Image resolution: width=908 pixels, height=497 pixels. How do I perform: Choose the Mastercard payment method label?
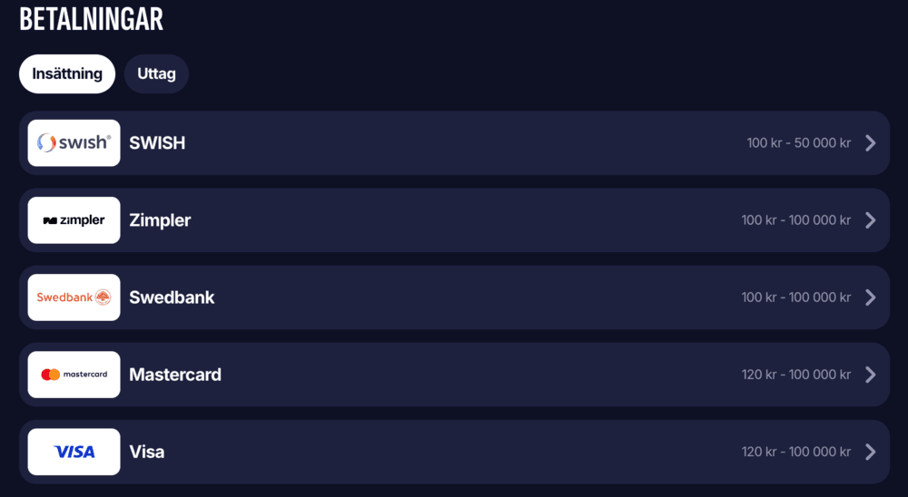click(x=175, y=375)
